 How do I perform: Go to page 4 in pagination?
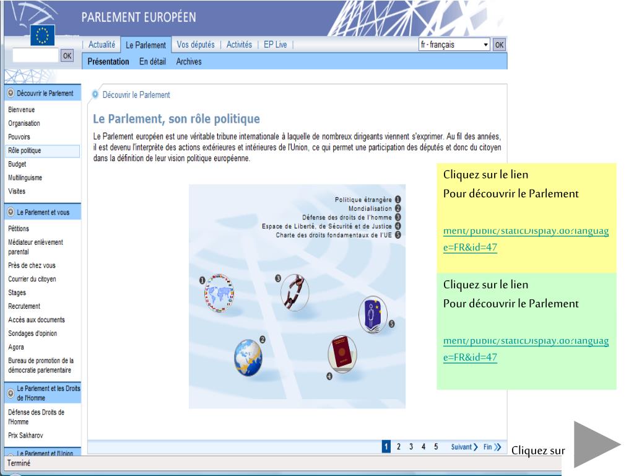pyautogui.click(x=423, y=446)
